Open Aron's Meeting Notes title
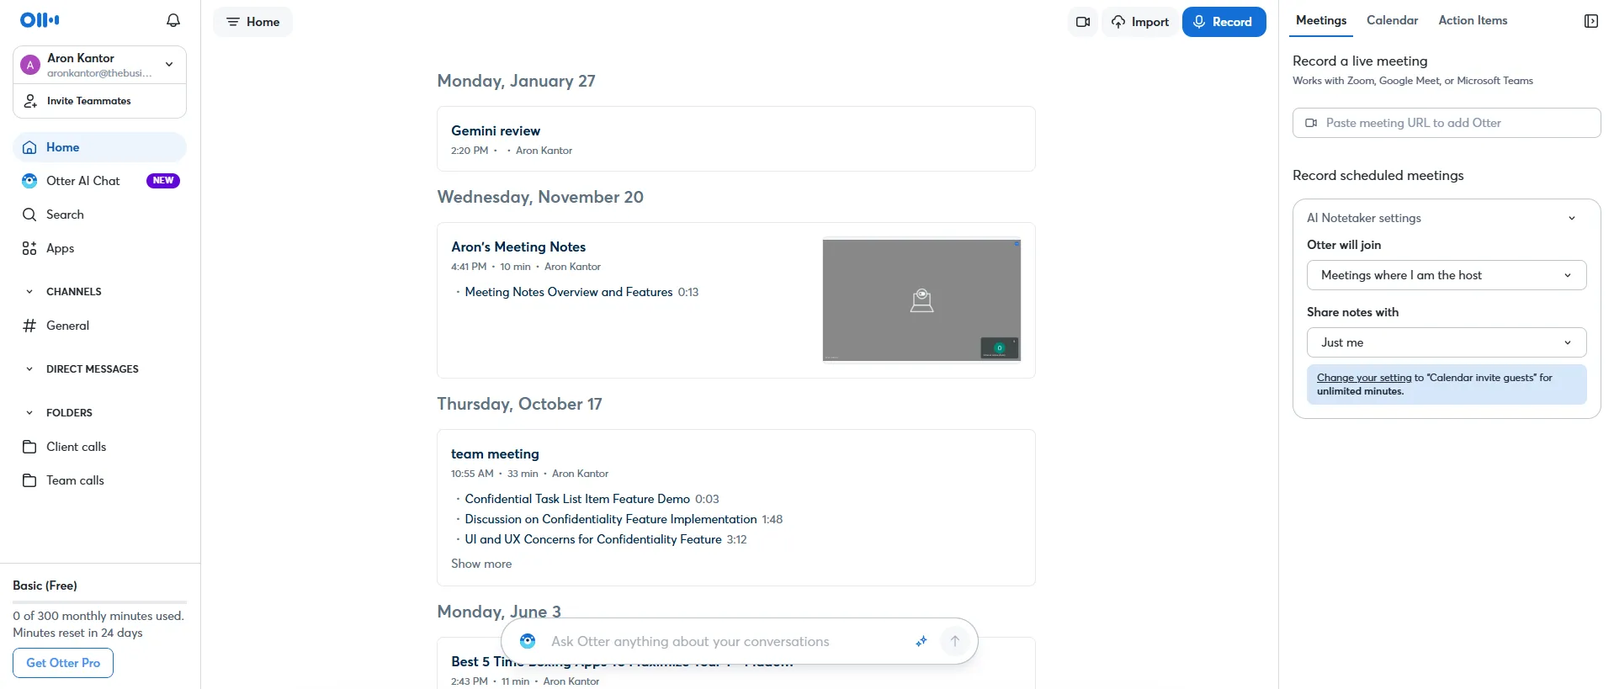 518,246
